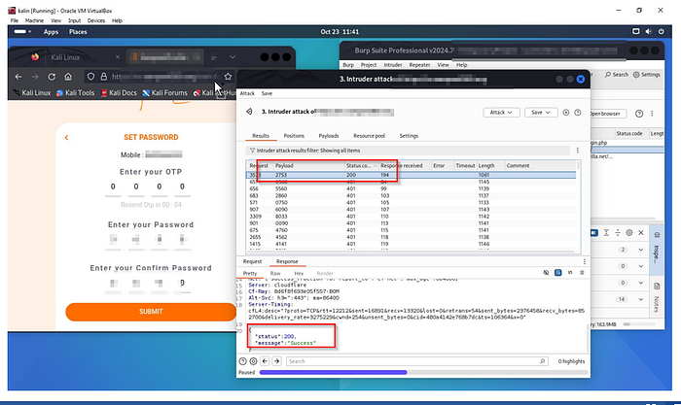Click the Intruder attack window icon beside title
Image resolution: width=681 pixels, height=405 pixels.
pyautogui.click(x=249, y=112)
